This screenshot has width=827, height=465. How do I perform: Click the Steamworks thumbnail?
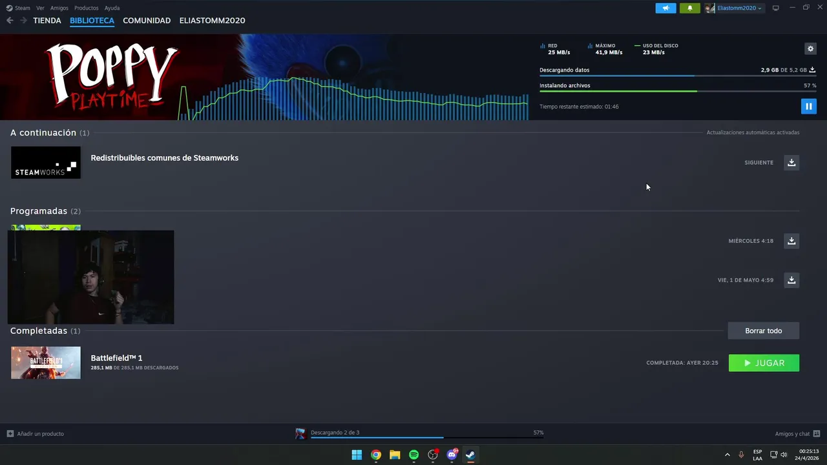click(x=46, y=163)
